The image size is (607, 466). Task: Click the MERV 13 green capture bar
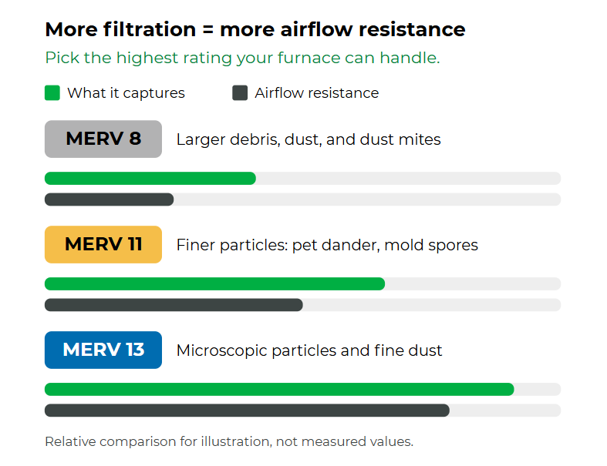click(279, 390)
